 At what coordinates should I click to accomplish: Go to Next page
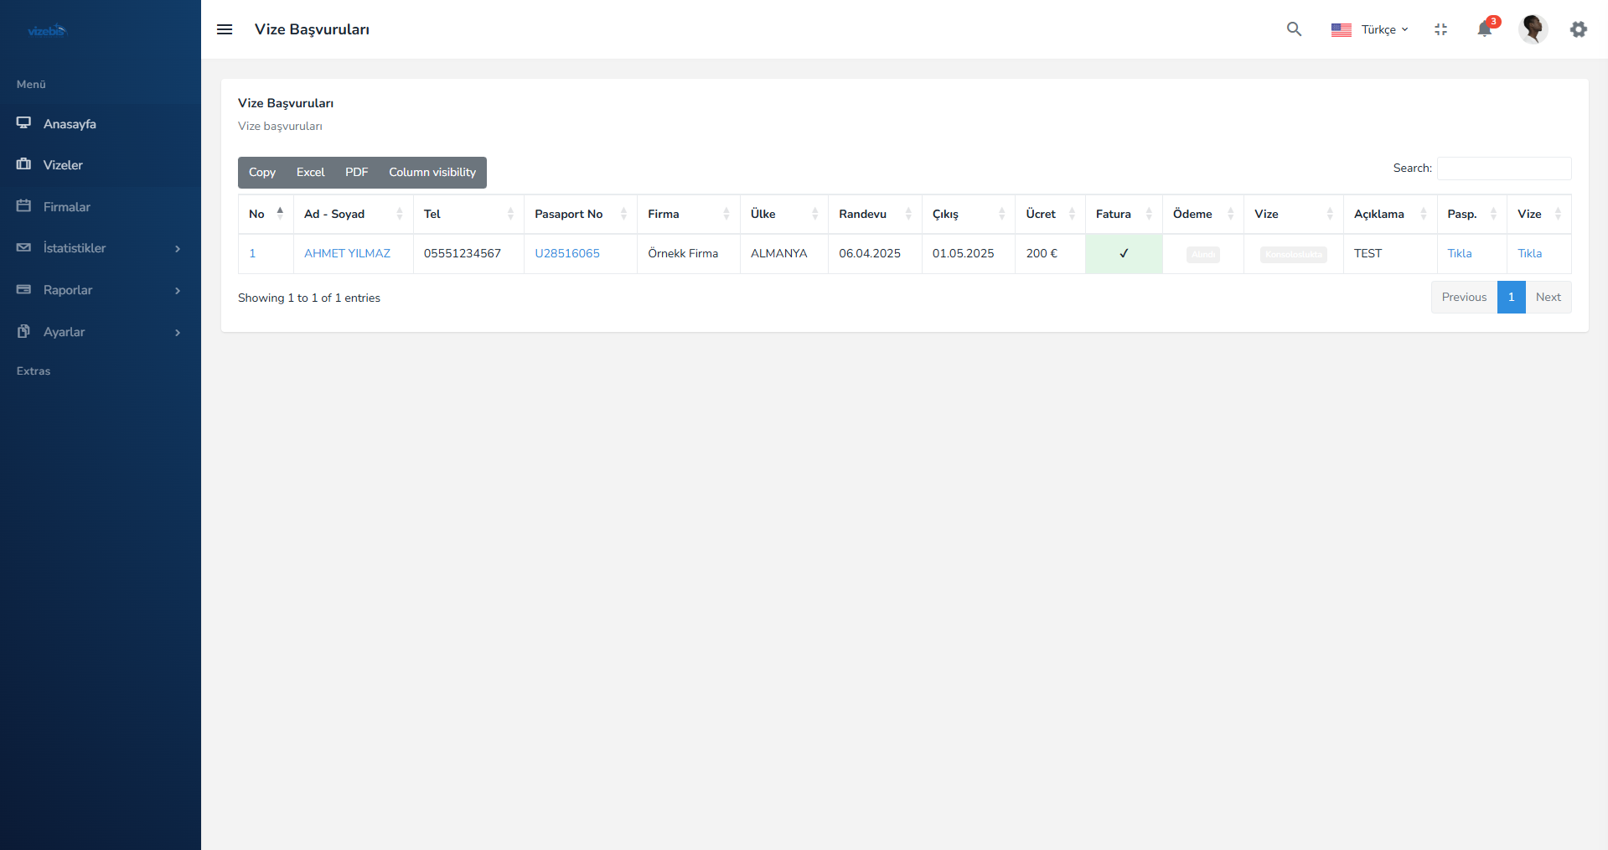tap(1549, 298)
